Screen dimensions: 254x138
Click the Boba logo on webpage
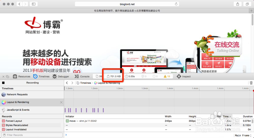click(44, 25)
